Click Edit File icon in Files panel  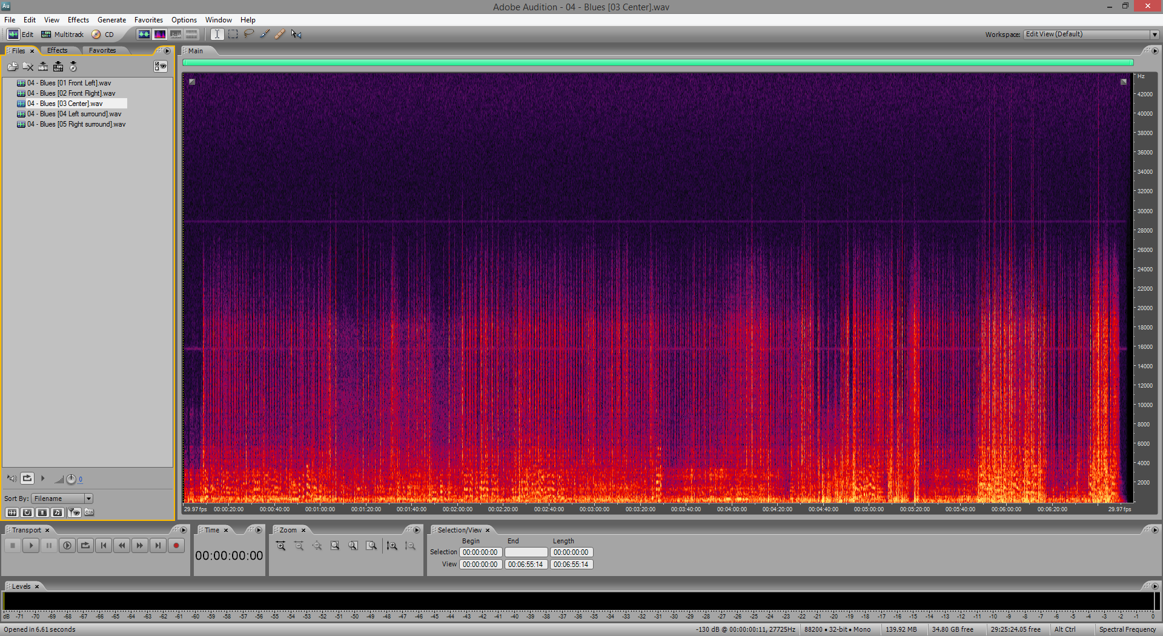[x=43, y=67]
